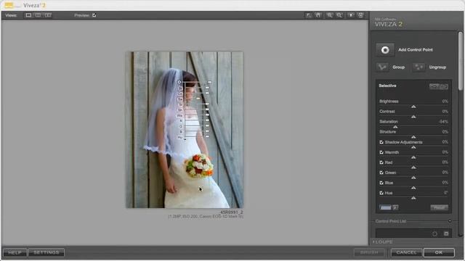Collapse the Control Point List section arrow
The width and height of the screenshot is (465, 261).
click(x=450, y=221)
